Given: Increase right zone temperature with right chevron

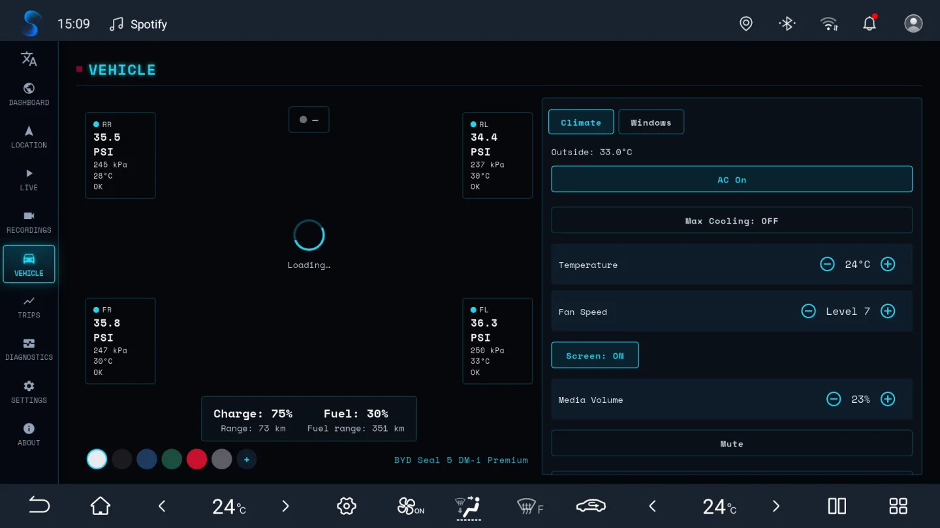Looking at the screenshot, I should 775,506.
